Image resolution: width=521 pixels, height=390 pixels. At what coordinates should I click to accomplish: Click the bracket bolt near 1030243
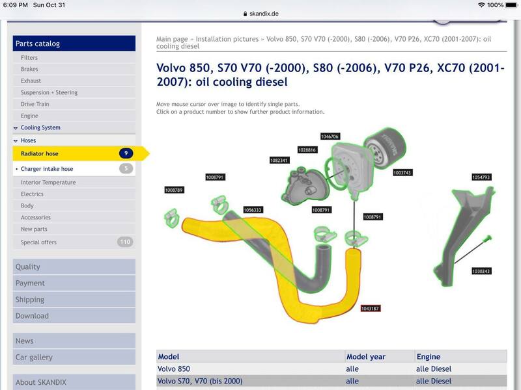tap(488, 238)
